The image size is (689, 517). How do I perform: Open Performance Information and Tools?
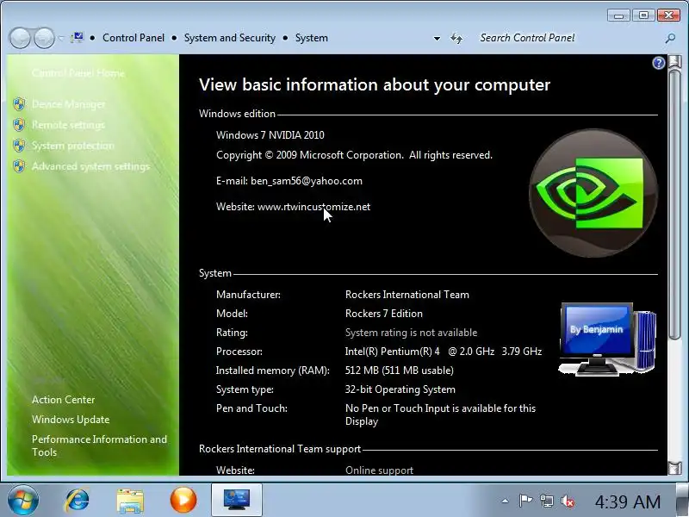click(x=99, y=445)
